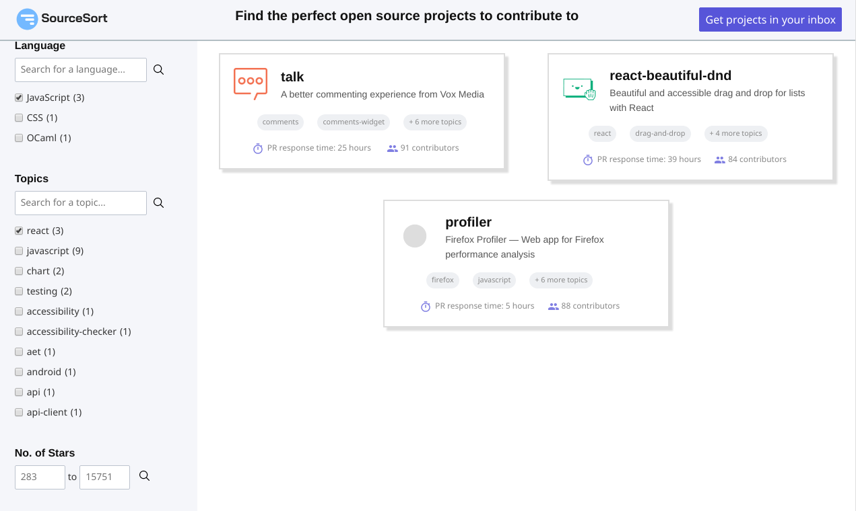Click the minimum stars field showing 283
This screenshot has width=856, height=511.
(40, 477)
